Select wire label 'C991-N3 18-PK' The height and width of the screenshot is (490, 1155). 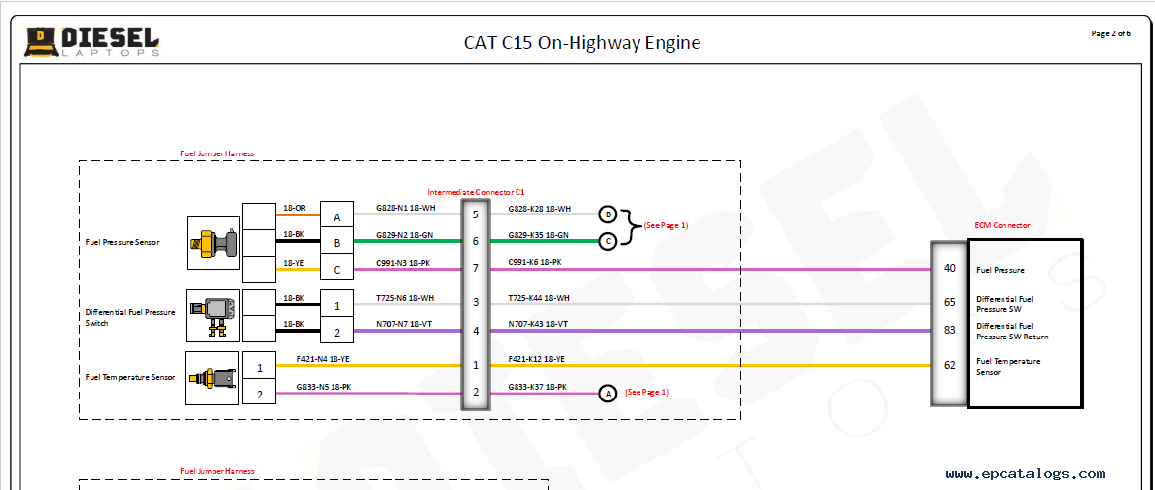click(405, 262)
